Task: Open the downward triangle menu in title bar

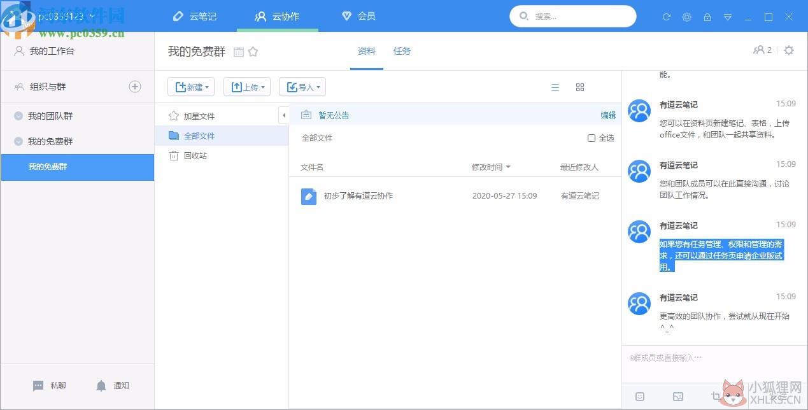Action: point(728,17)
